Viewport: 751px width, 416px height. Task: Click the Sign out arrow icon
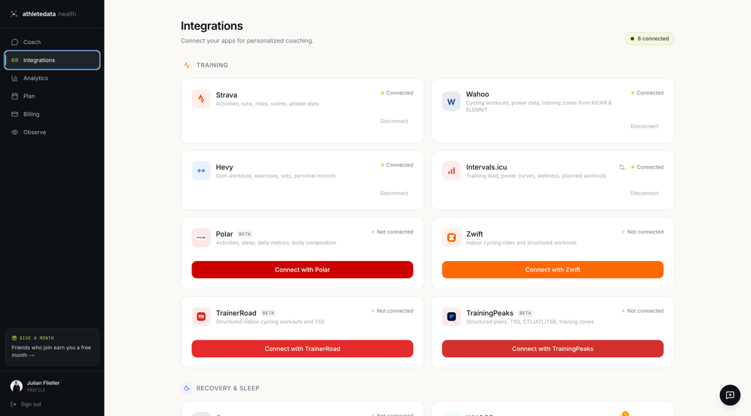14,404
